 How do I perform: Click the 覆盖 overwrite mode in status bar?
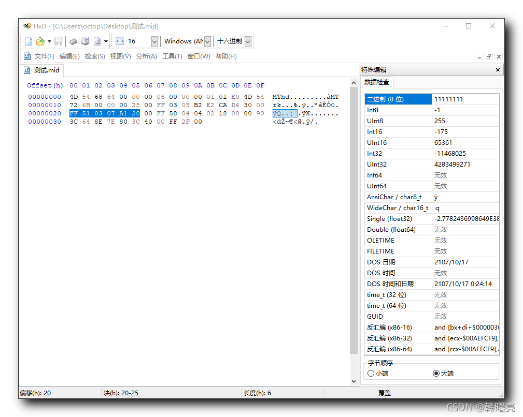385,393
